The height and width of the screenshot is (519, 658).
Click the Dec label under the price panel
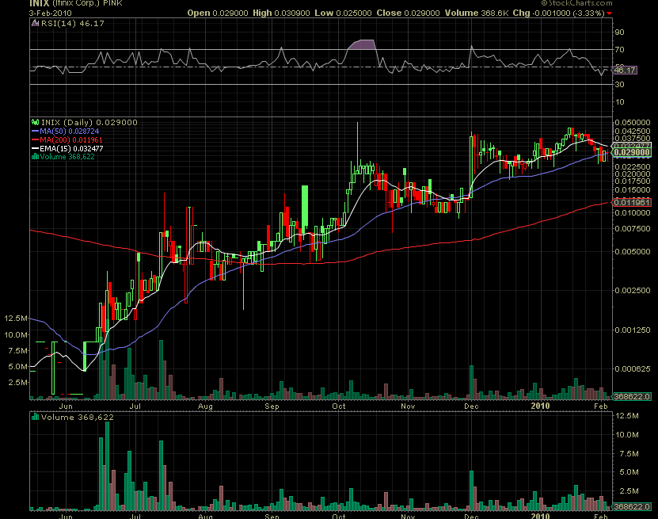[x=471, y=406]
